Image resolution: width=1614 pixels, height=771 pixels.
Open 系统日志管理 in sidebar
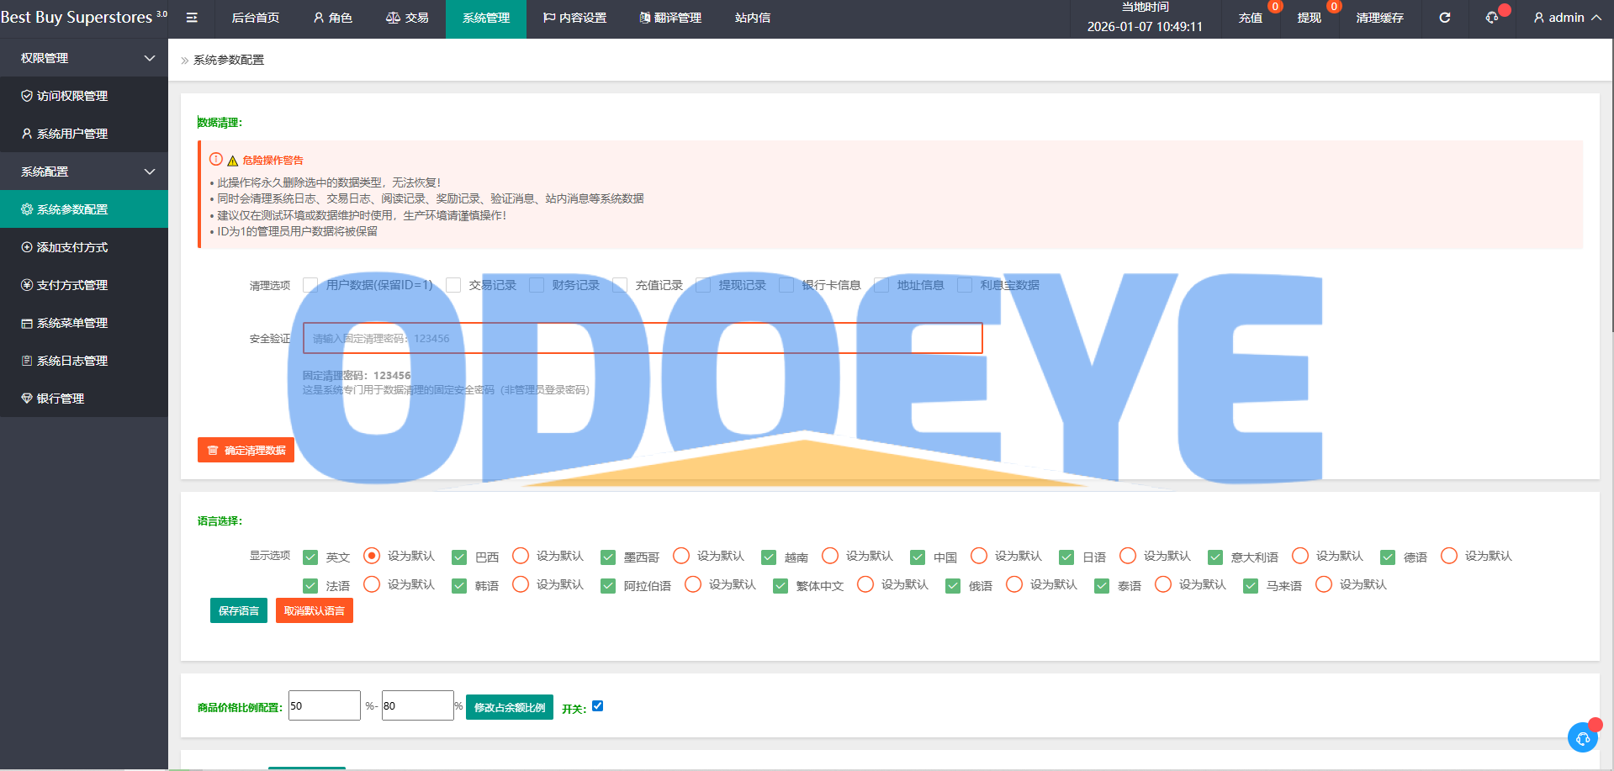point(72,361)
